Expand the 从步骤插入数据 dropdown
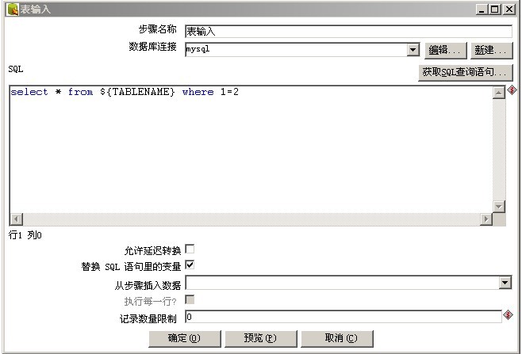The width and height of the screenshot is (522, 354). tap(505, 283)
